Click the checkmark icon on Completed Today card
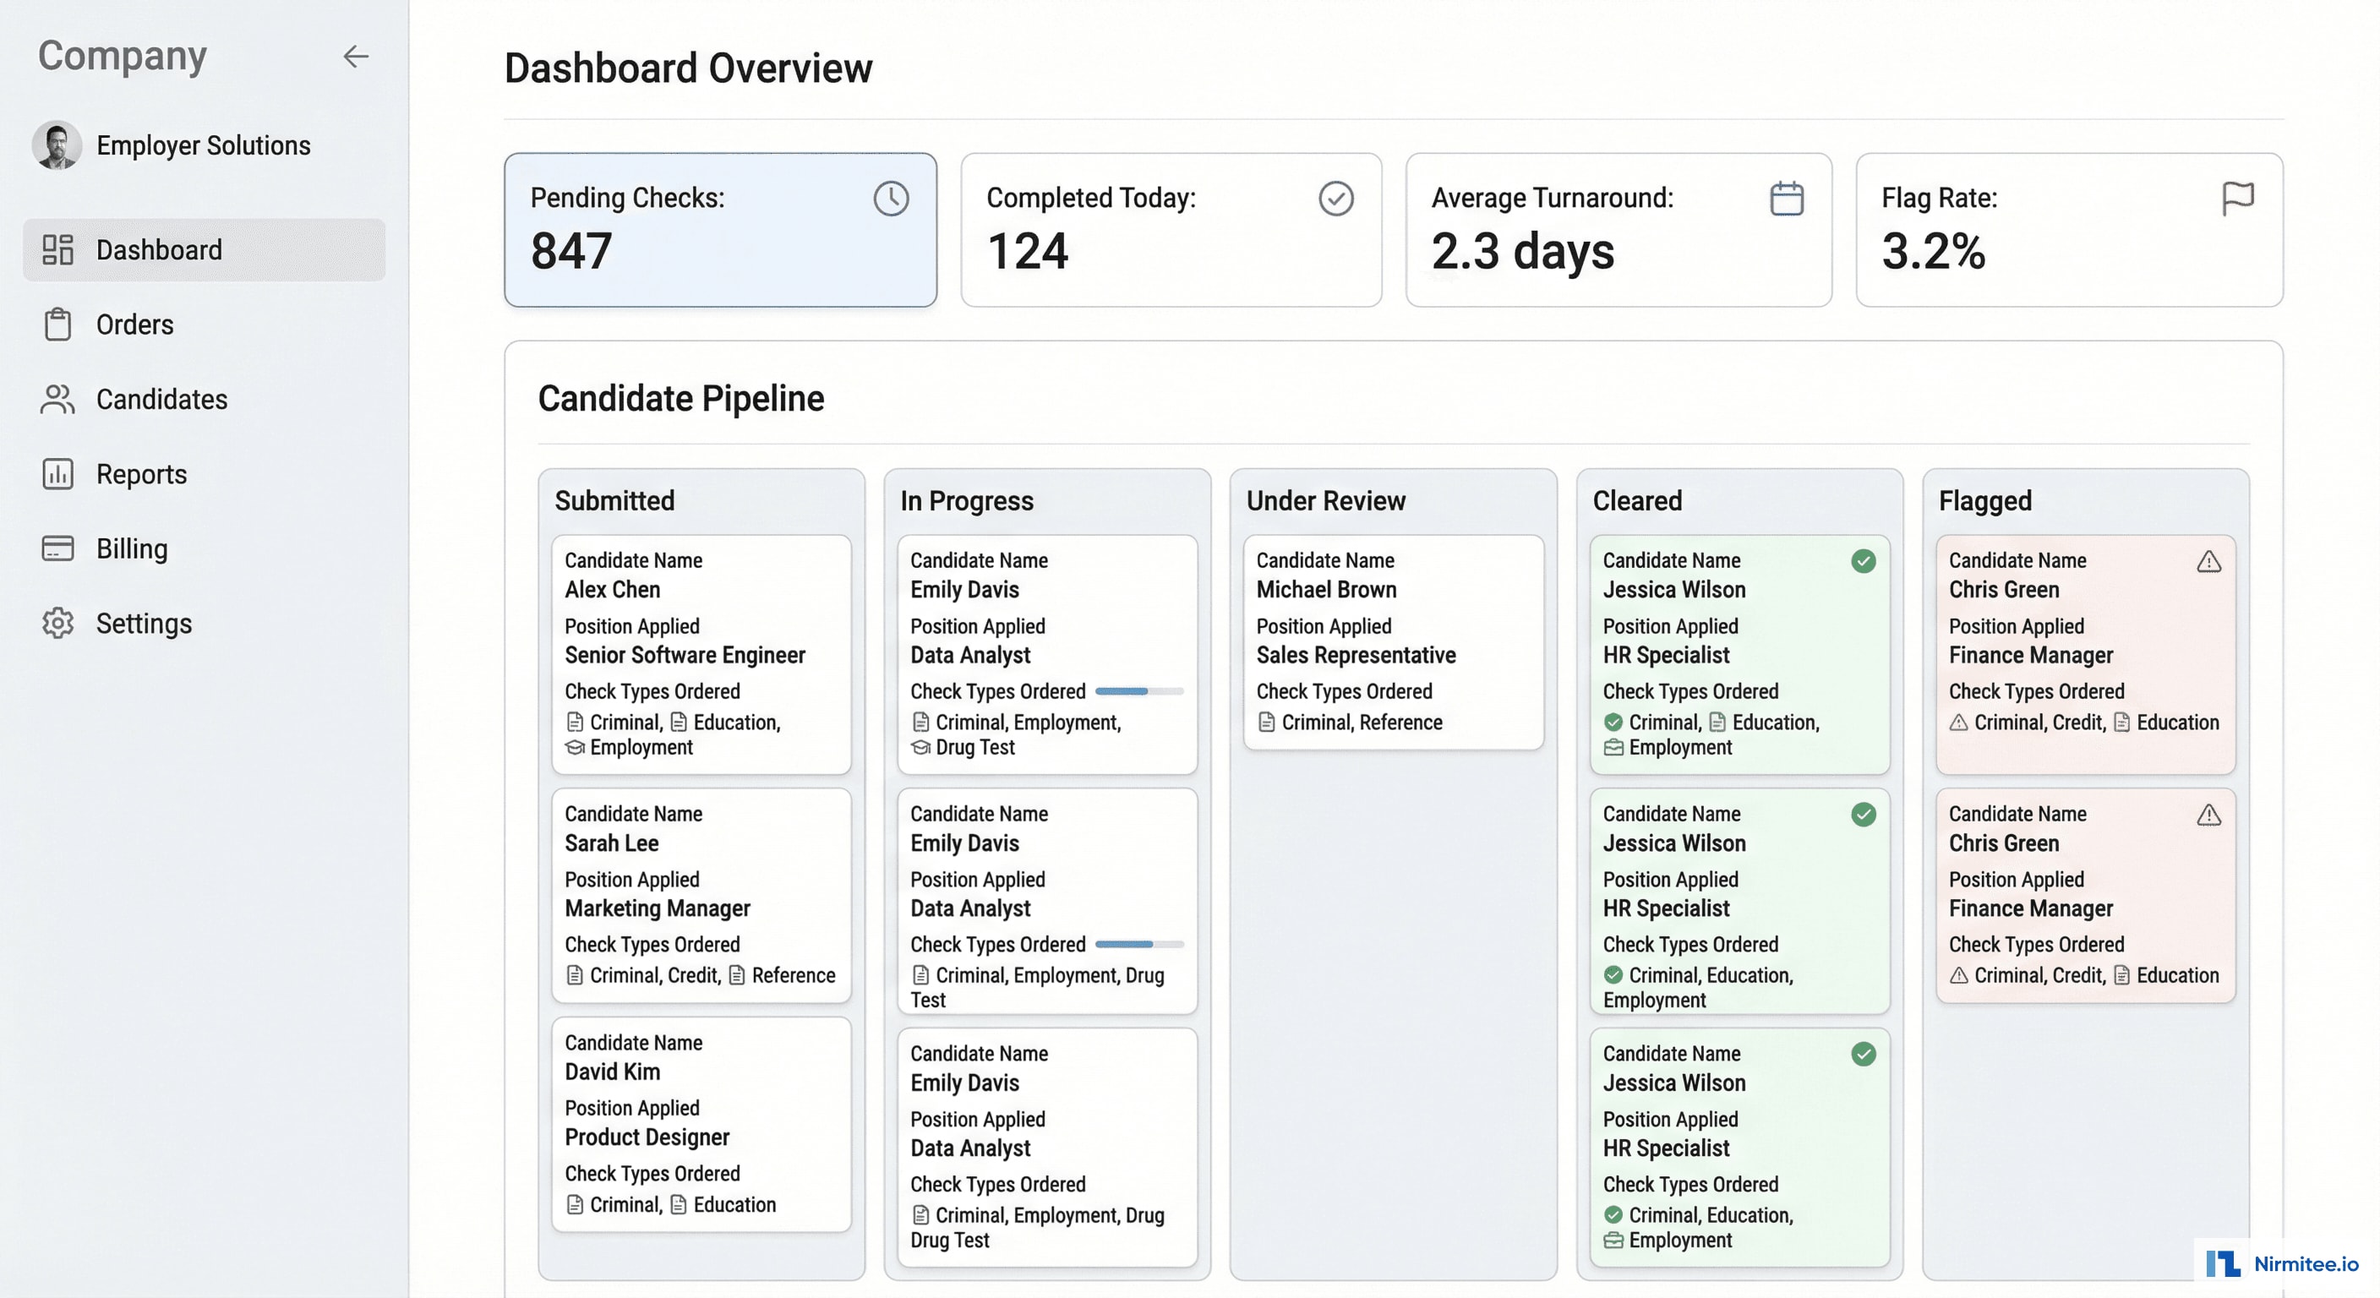Image resolution: width=2380 pixels, height=1298 pixels. (1336, 197)
